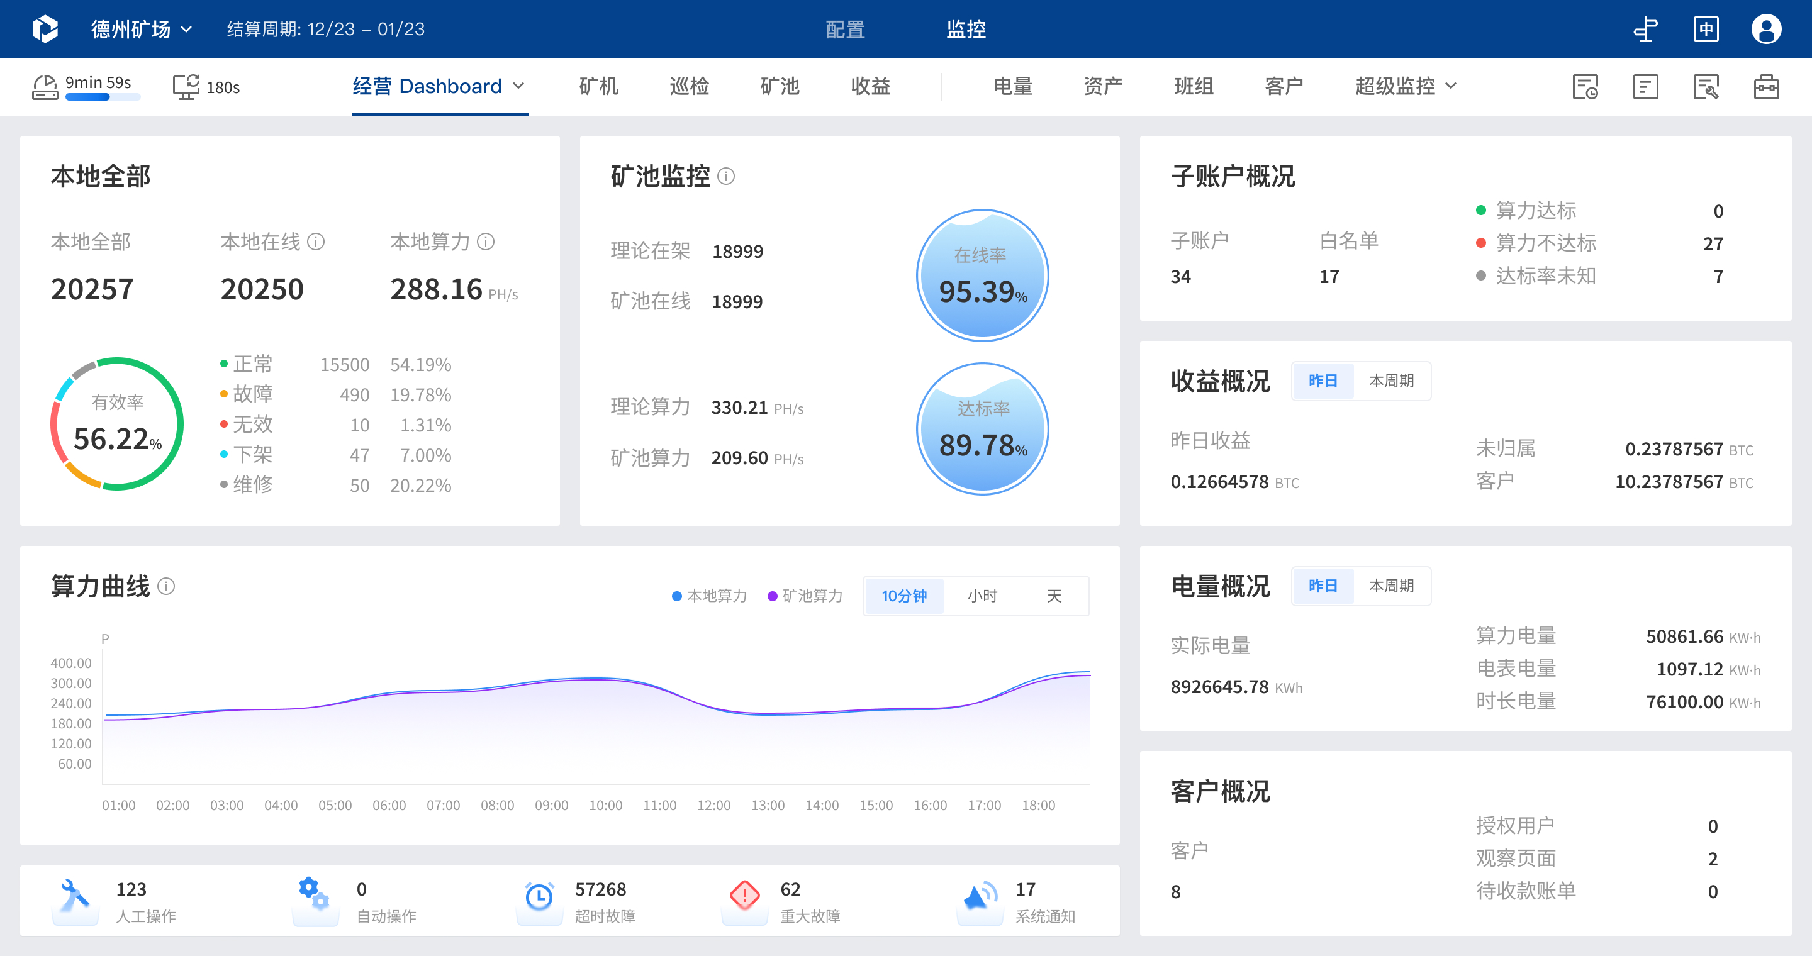Click the 重大故障 count of 62

[x=790, y=889]
